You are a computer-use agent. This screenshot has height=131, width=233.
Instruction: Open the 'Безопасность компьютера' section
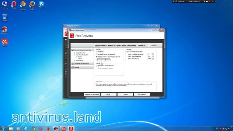(x=82, y=50)
